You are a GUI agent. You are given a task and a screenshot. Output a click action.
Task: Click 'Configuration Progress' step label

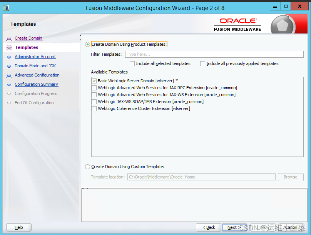click(36, 93)
